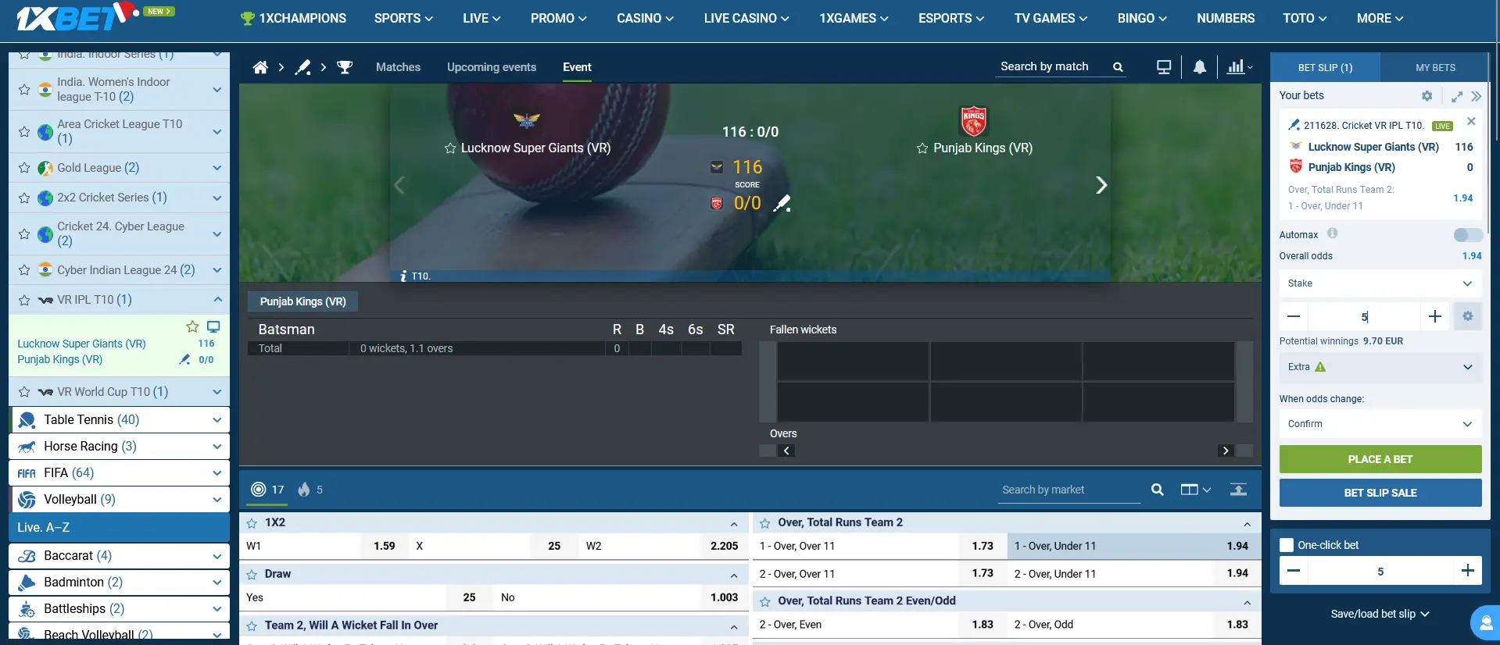Expand the Extra section
The width and height of the screenshot is (1500, 645).
coord(1380,367)
